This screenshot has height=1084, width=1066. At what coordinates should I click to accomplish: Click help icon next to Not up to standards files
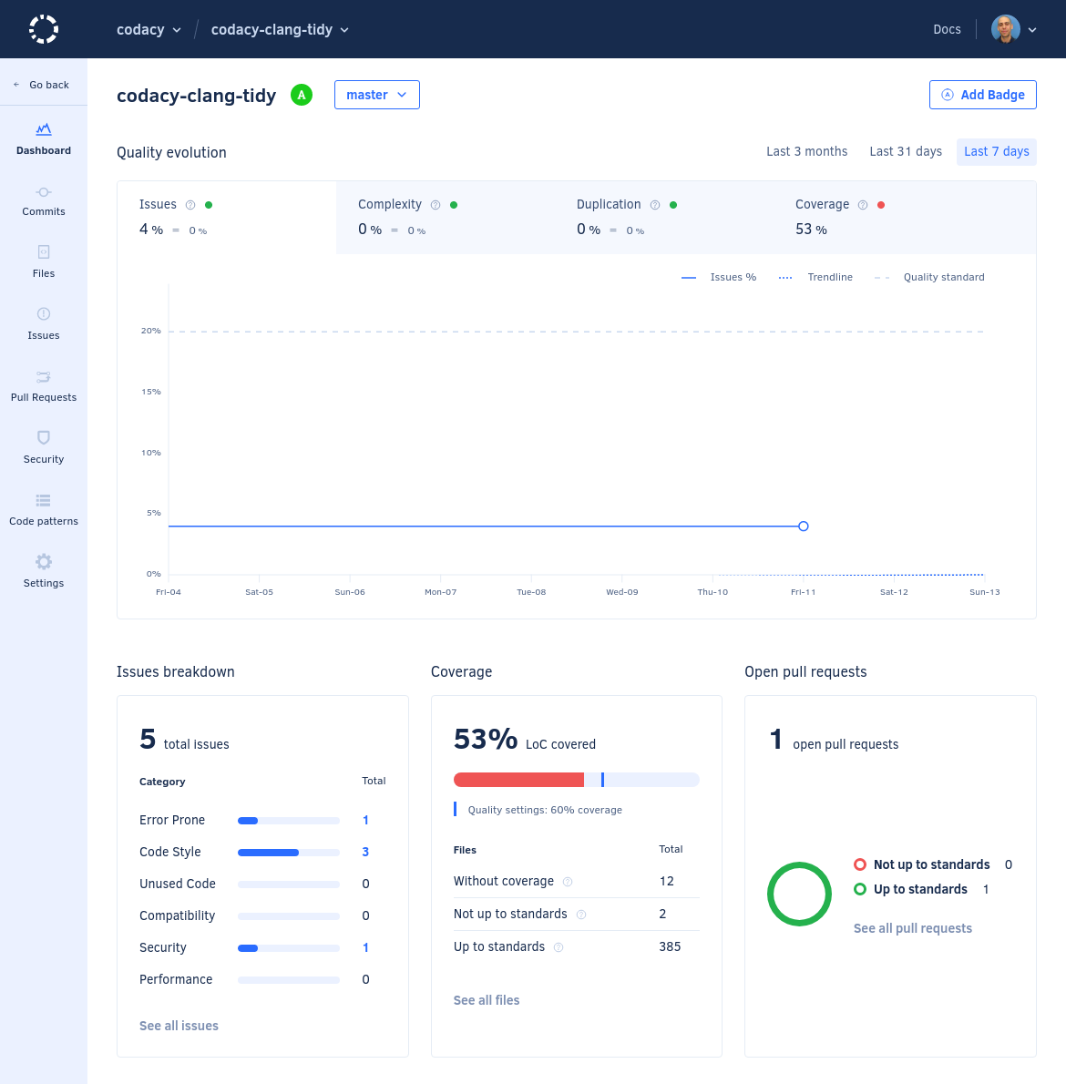tap(581, 915)
